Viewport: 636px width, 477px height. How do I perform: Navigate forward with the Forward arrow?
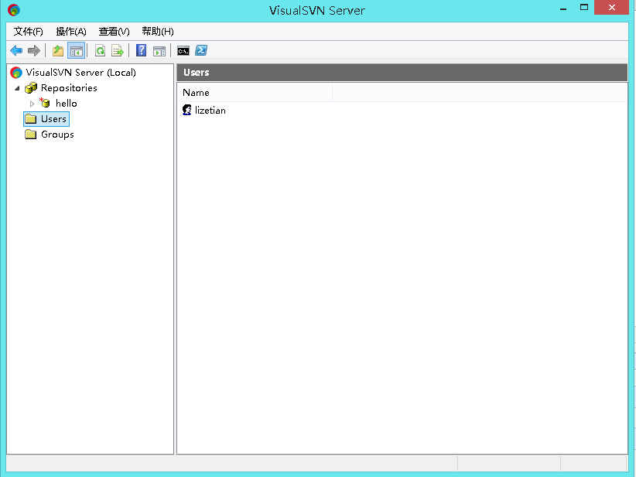click(33, 50)
